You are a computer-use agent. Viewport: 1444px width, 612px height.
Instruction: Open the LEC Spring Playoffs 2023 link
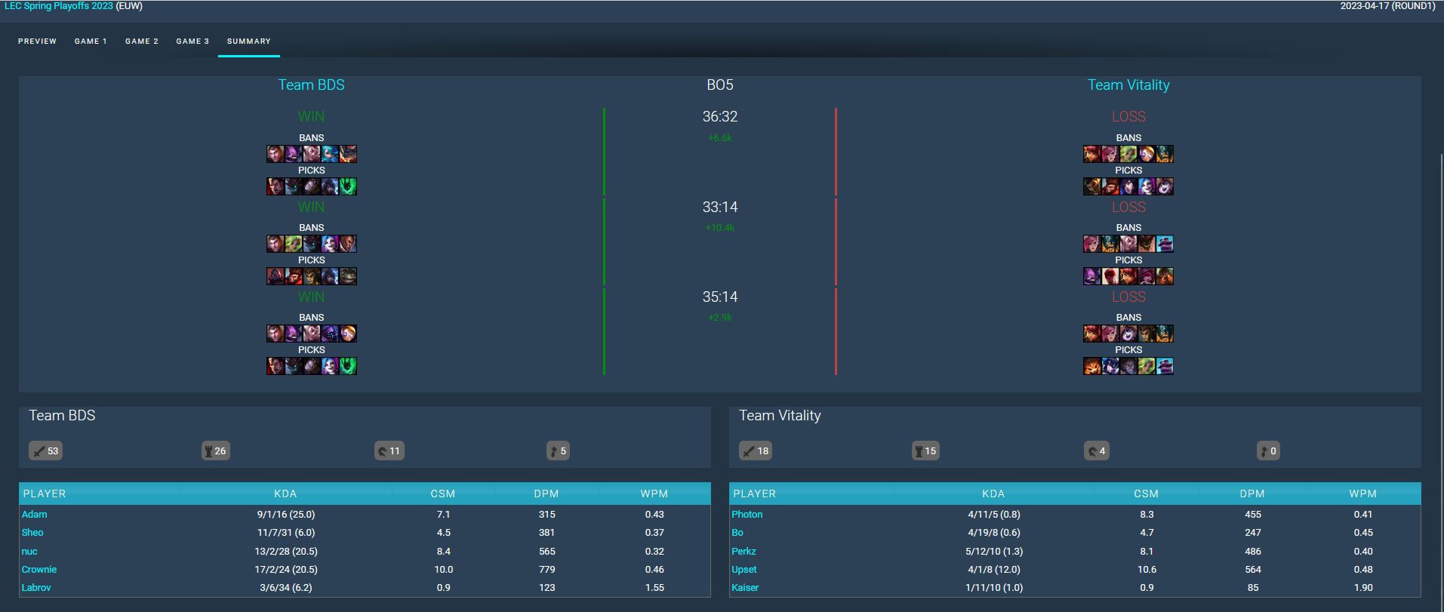point(58,6)
